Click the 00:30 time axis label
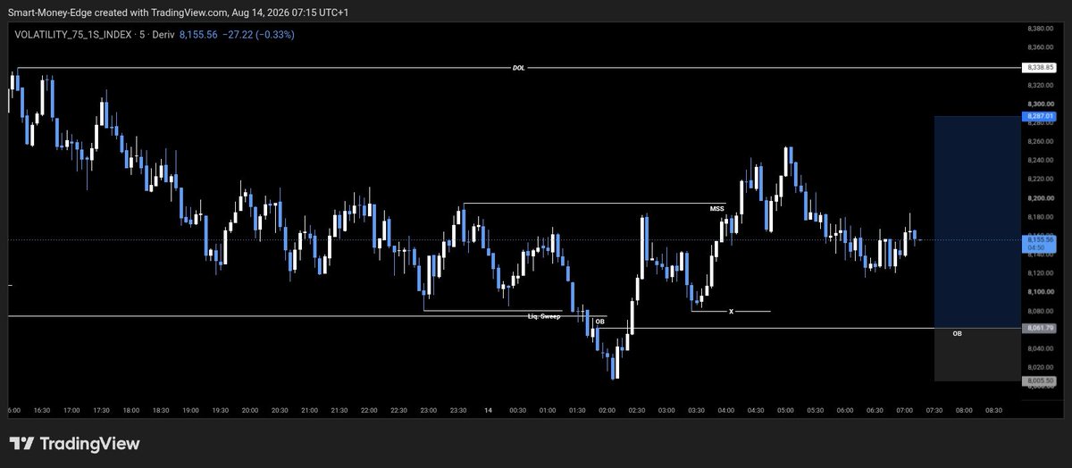1072x468 pixels. pos(517,410)
